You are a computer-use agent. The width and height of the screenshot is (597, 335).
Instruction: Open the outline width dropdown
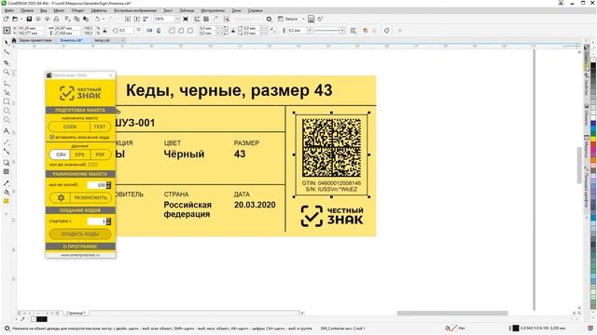(310, 31)
